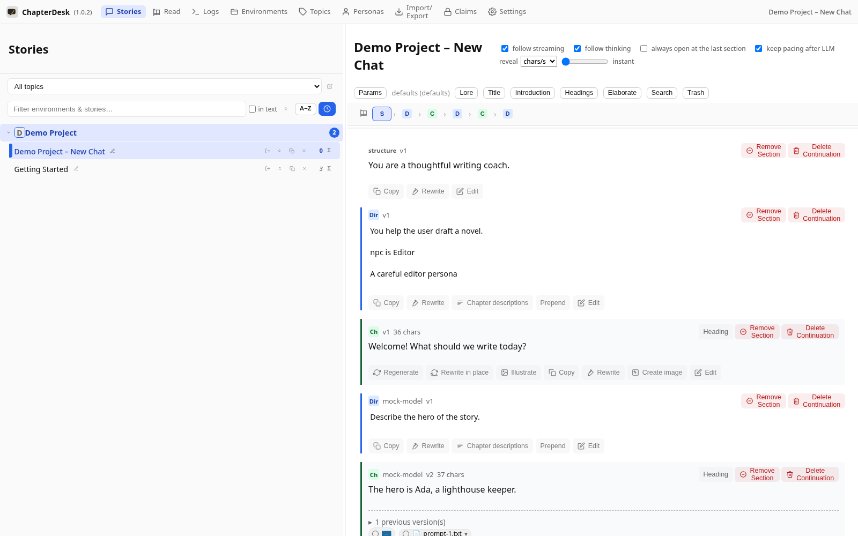Click Rewrite in place on the Welcome message
The width and height of the screenshot is (858, 536).
[x=460, y=373]
